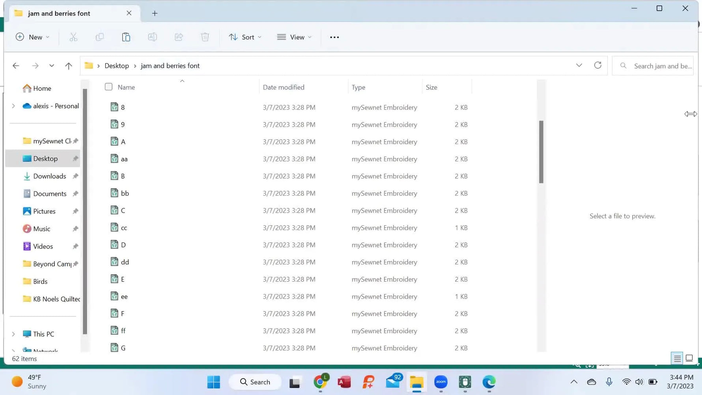This screenshot has height=395, width=702.
Task: Click Desktop in the breadcrumb path
Action: [x=117, y=66]
